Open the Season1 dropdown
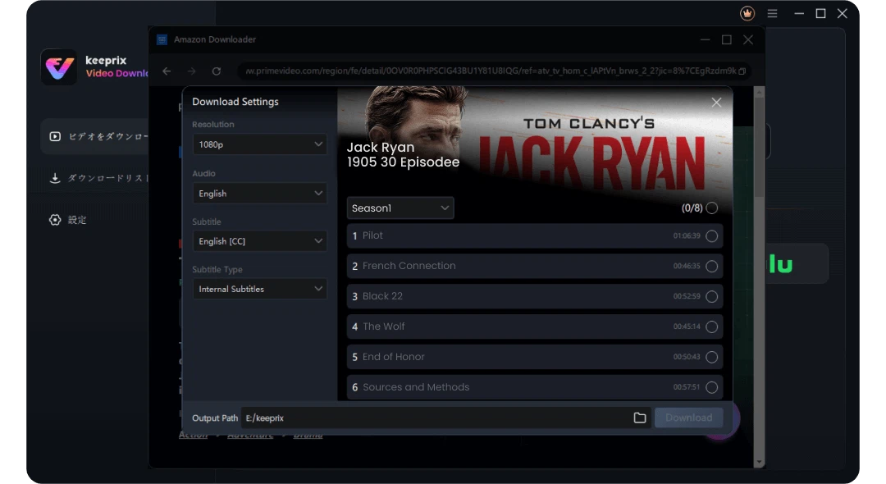Viewport: 886px width, 484px height. 400,208
